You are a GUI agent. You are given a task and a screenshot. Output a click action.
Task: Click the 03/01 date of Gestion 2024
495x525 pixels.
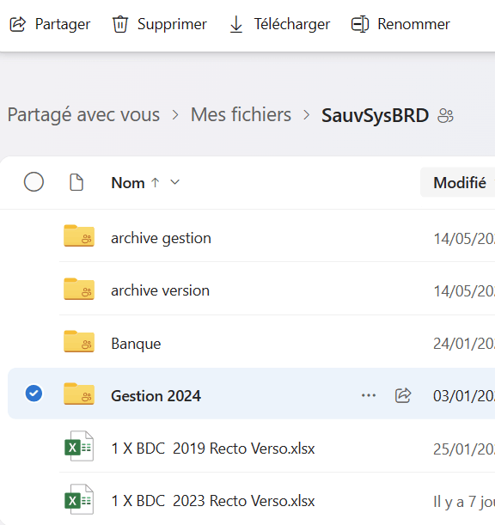[464, 396]
